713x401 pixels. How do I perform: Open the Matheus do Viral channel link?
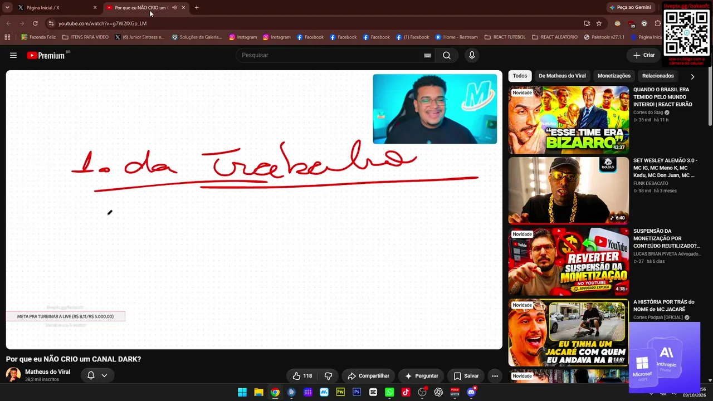(x=47, y=372)
